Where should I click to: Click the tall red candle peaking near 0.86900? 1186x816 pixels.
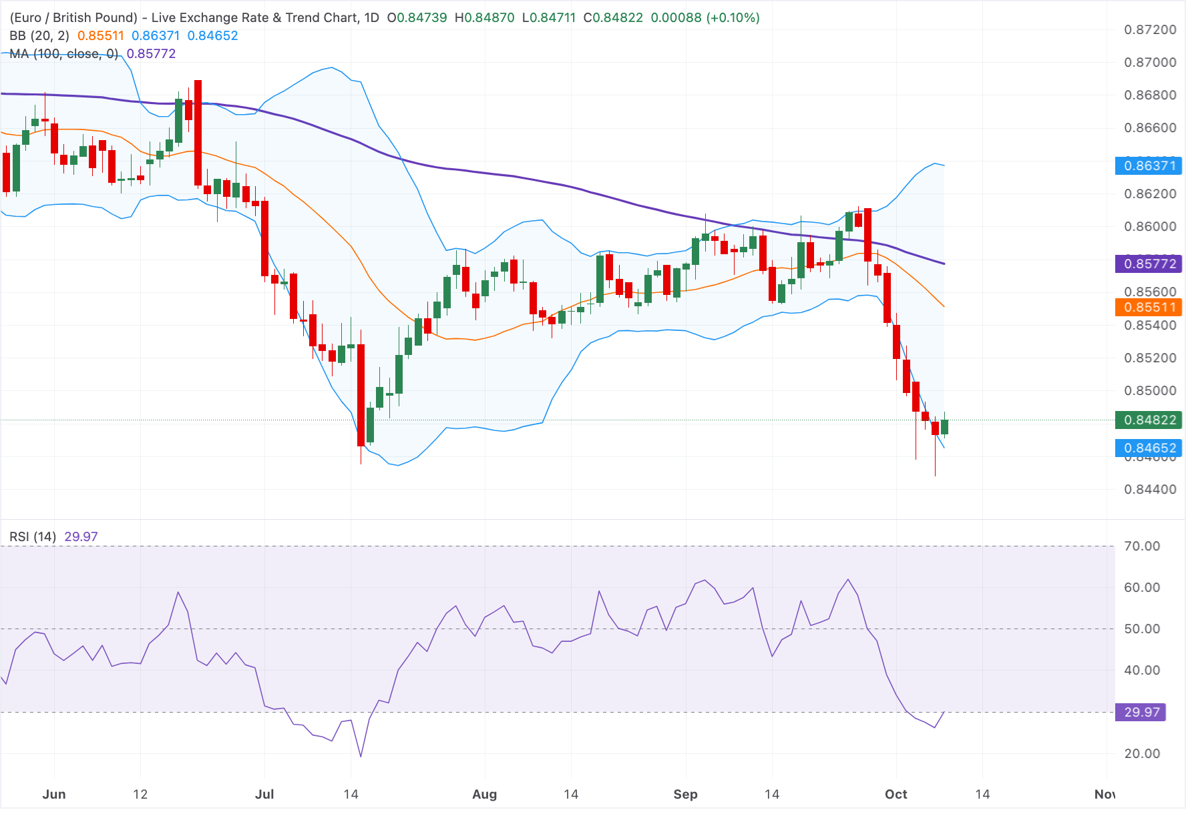click(x=198, y=133)
